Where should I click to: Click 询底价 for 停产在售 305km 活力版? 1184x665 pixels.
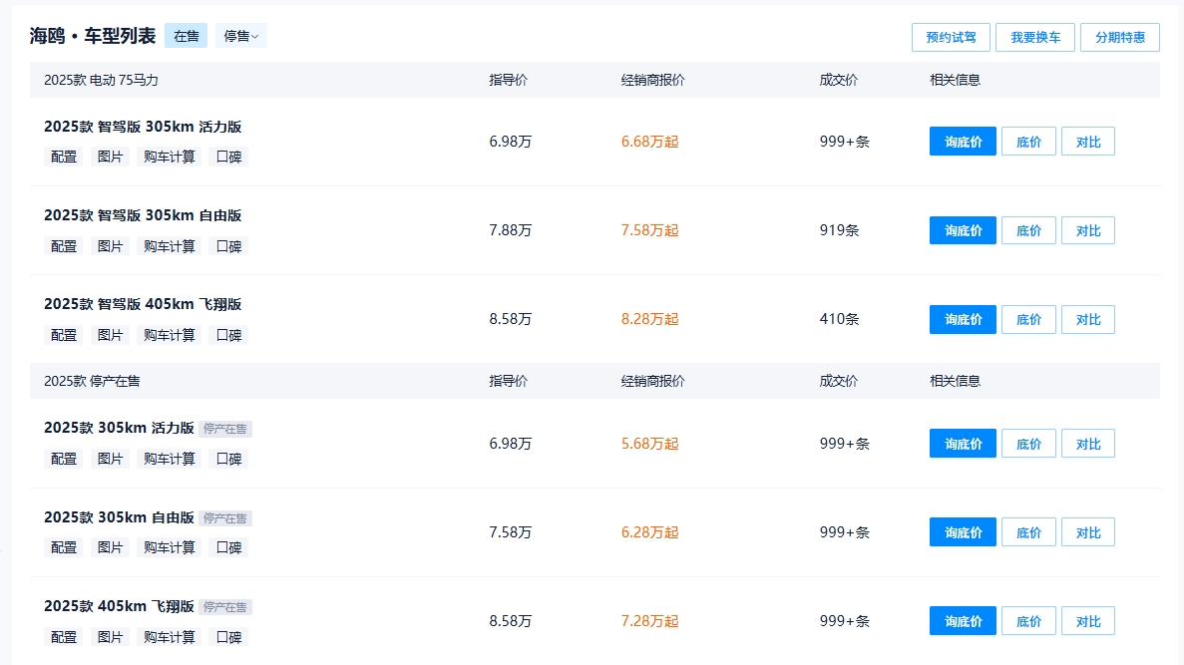(x=963, y=444)
